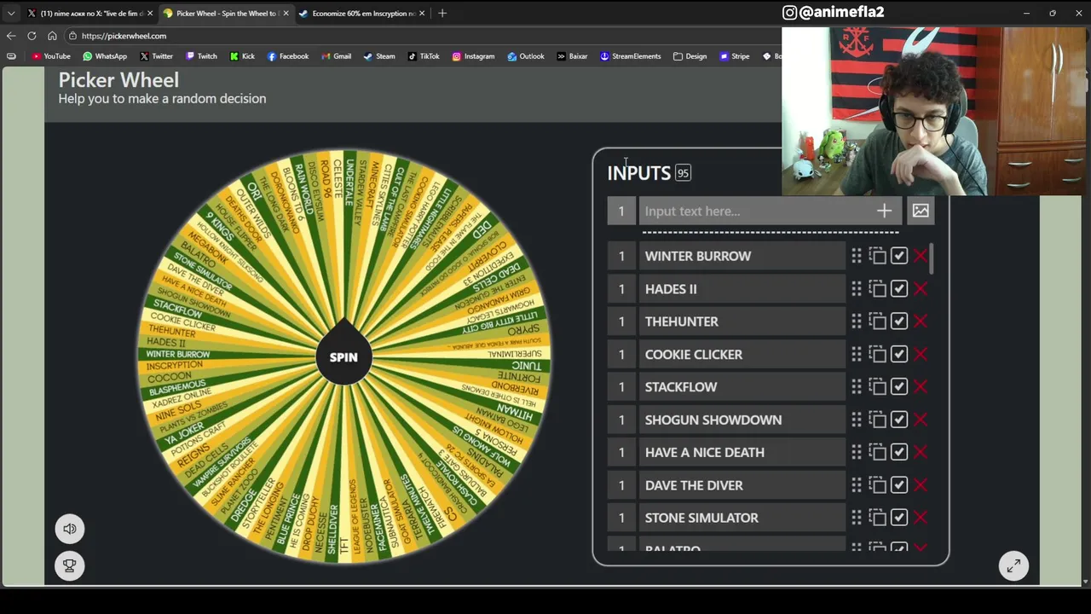This screenshot has height=614, width=1091.
Task: Click drag handle of DAVE THE DIVER
Action: click(x=857, y=485)
